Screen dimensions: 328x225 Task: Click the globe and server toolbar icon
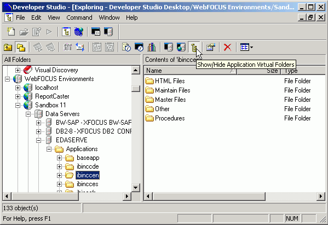[x=181, y=47]
